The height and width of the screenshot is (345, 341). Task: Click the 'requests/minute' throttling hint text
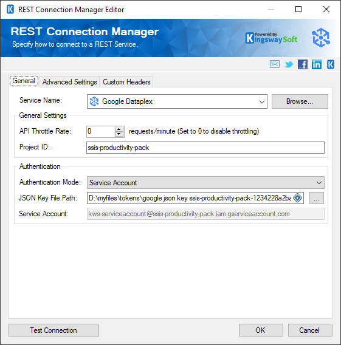[194, 131]
